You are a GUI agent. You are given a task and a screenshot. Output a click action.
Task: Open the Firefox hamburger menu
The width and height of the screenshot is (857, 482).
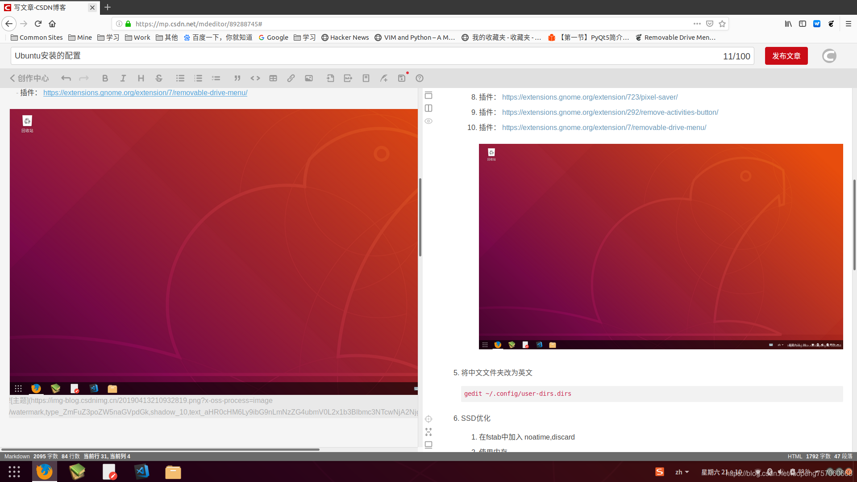point(849,24)
